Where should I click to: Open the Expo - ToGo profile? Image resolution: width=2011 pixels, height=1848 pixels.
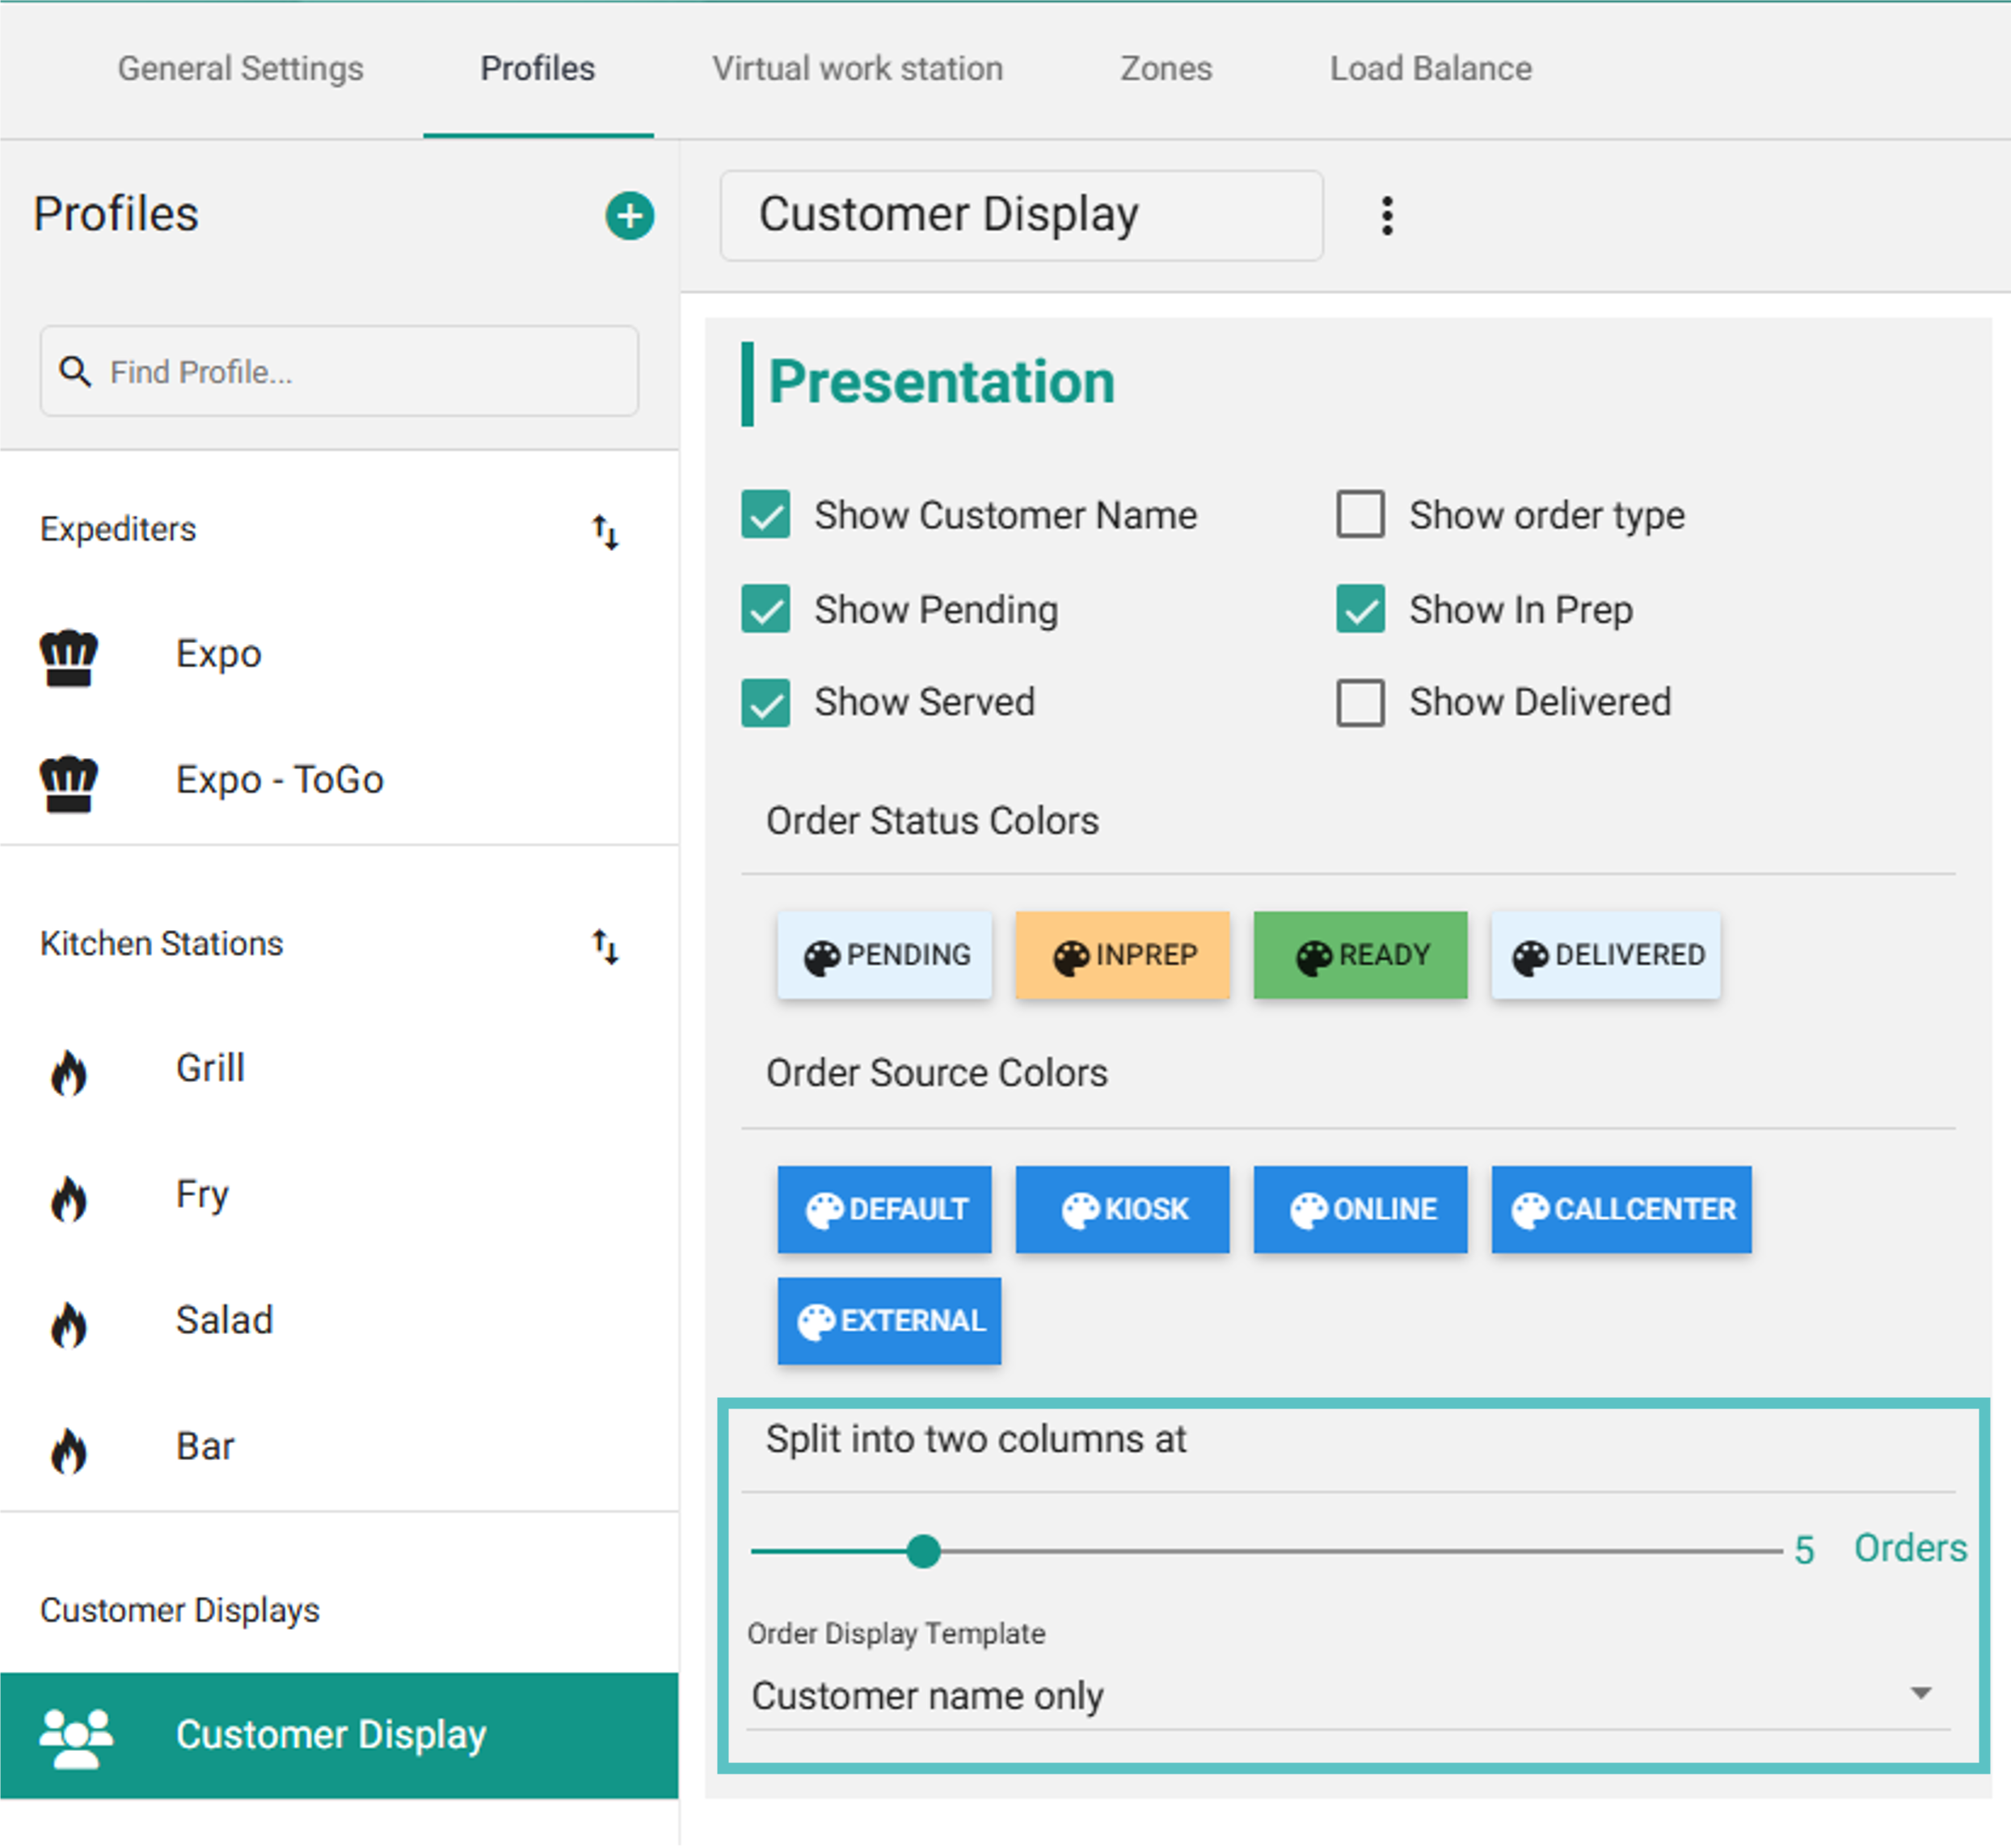pos(279,780)
